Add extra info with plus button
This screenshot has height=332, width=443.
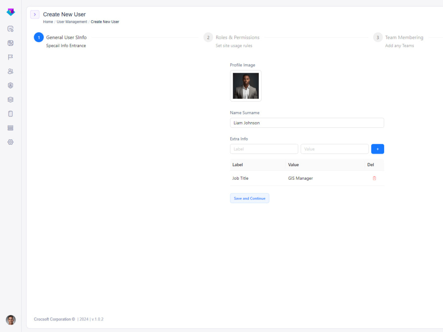coord(377,149)
